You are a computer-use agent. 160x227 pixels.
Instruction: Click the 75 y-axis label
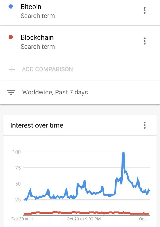(x=18, y=168)
